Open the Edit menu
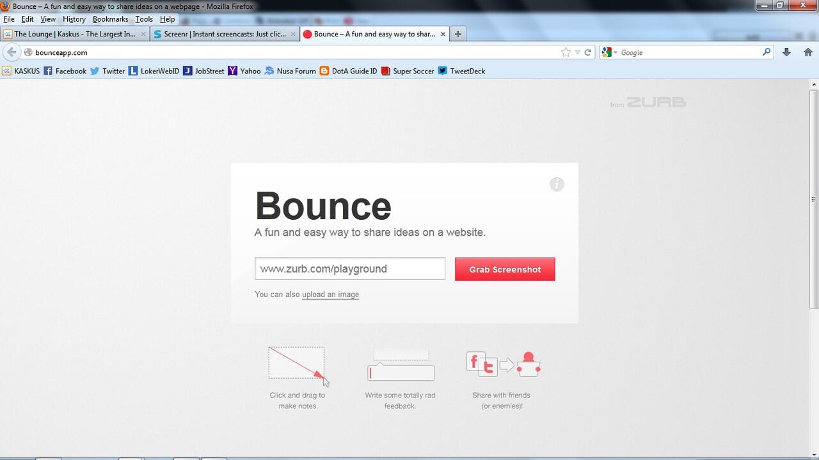Screen dimensions: 819x460 coord(28,19)
